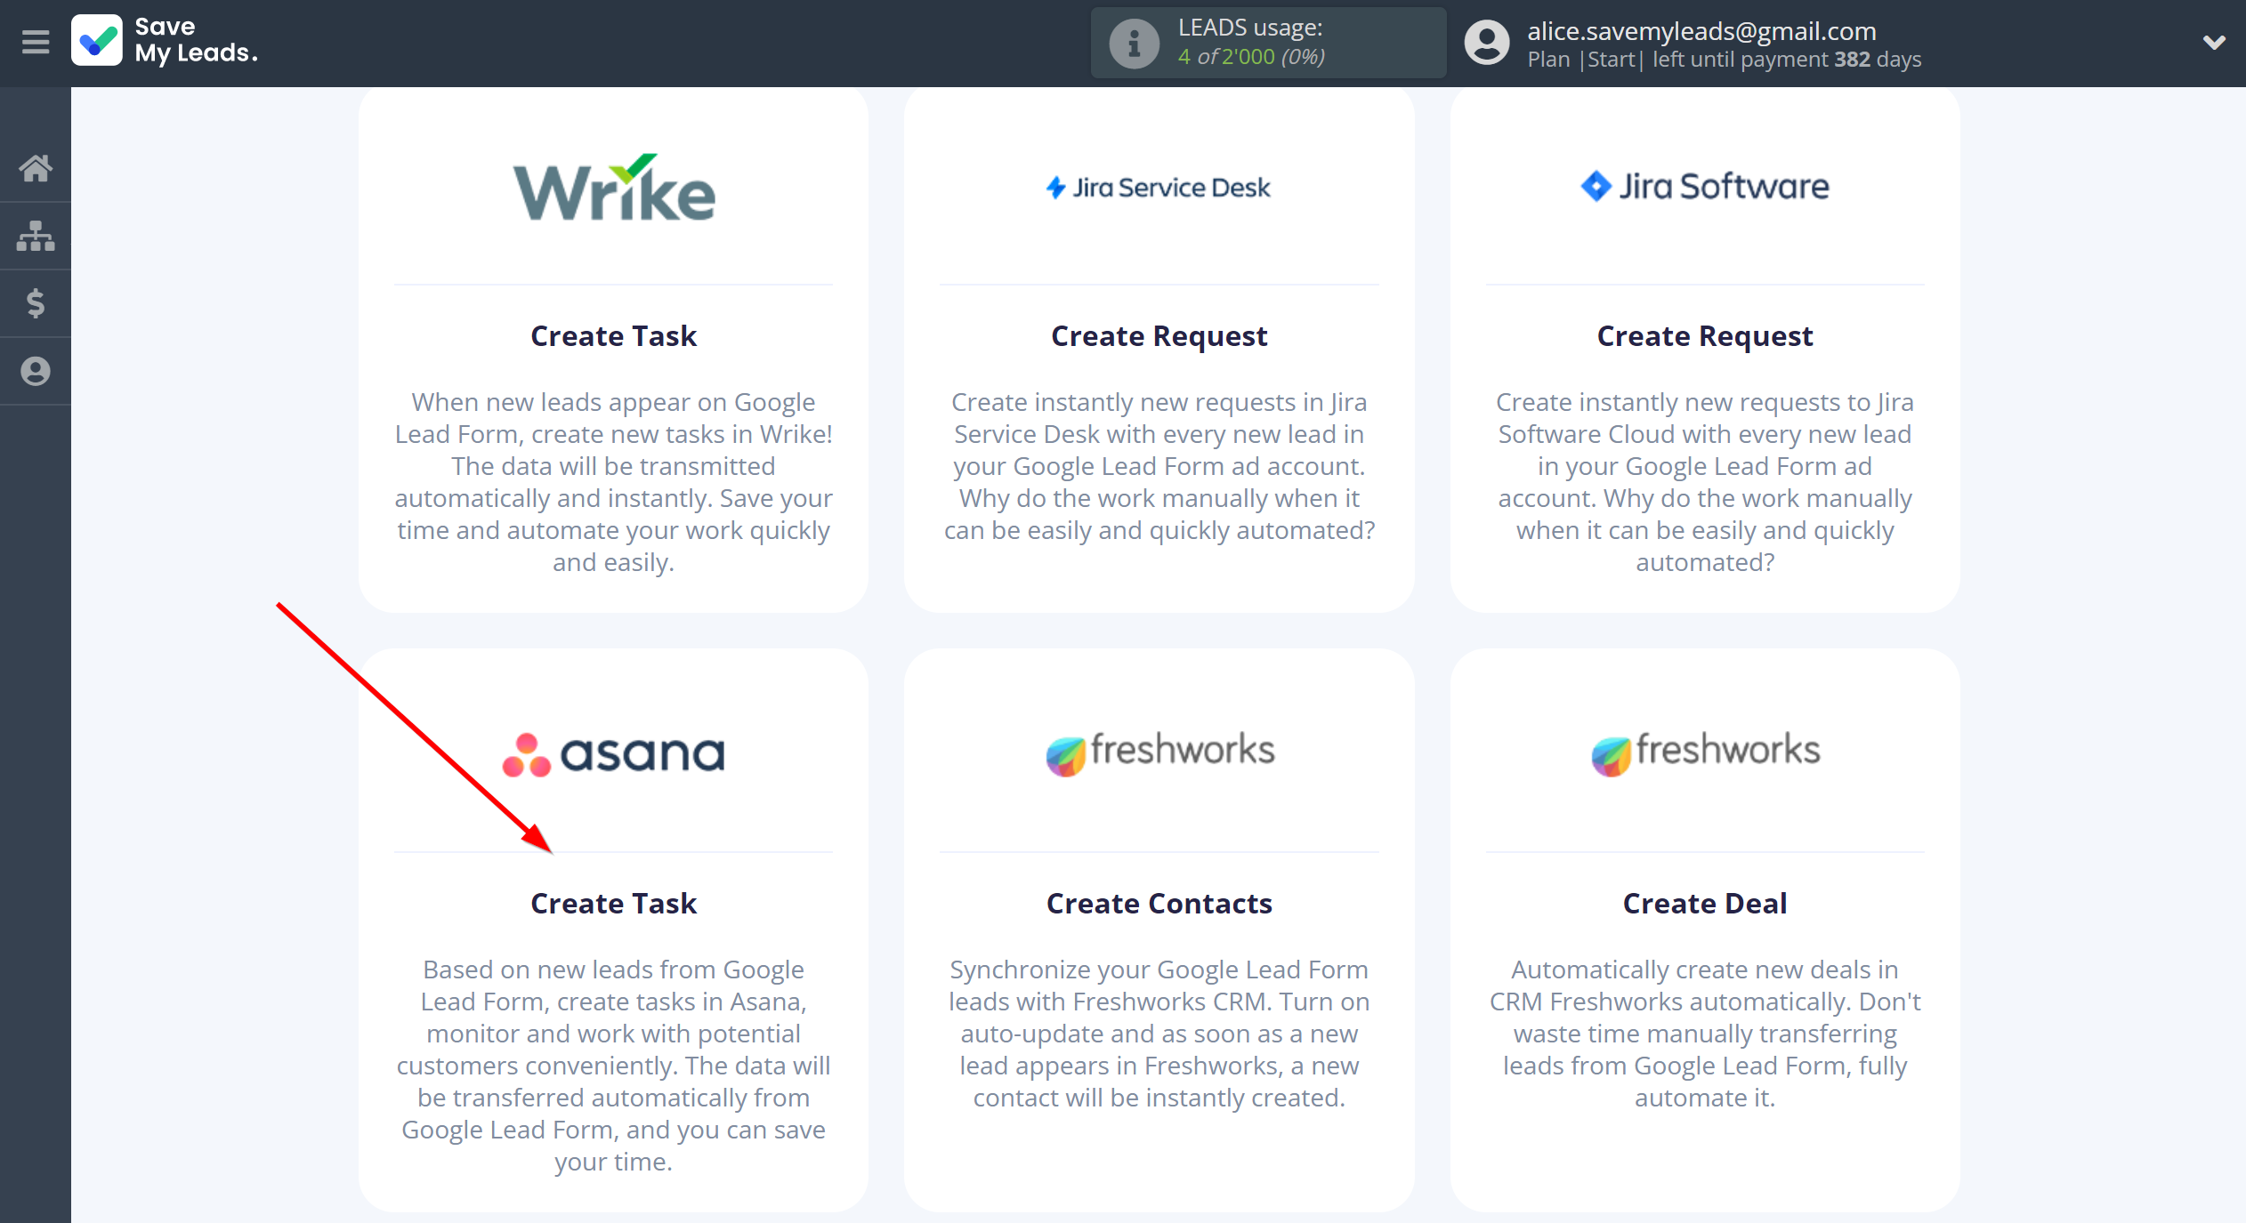The height and width of the screenshot is (1223, 2246).
Task: Click the Plan Start payment info text
Action: (x=1724, y=60)
